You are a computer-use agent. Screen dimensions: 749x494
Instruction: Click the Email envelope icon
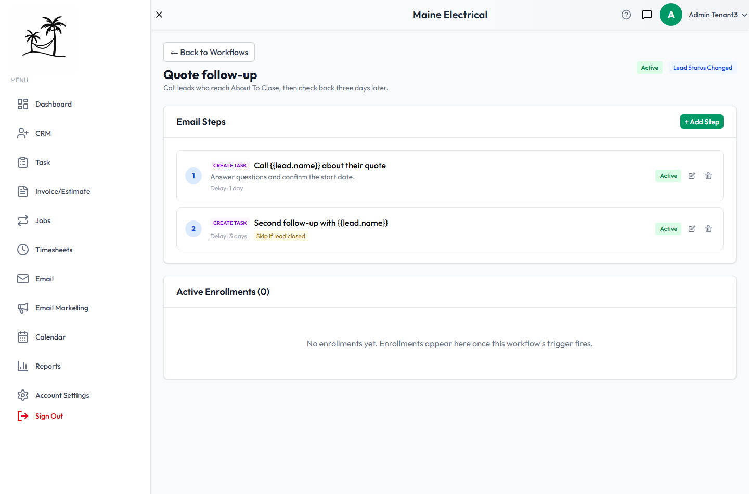[x=23, y=279]
